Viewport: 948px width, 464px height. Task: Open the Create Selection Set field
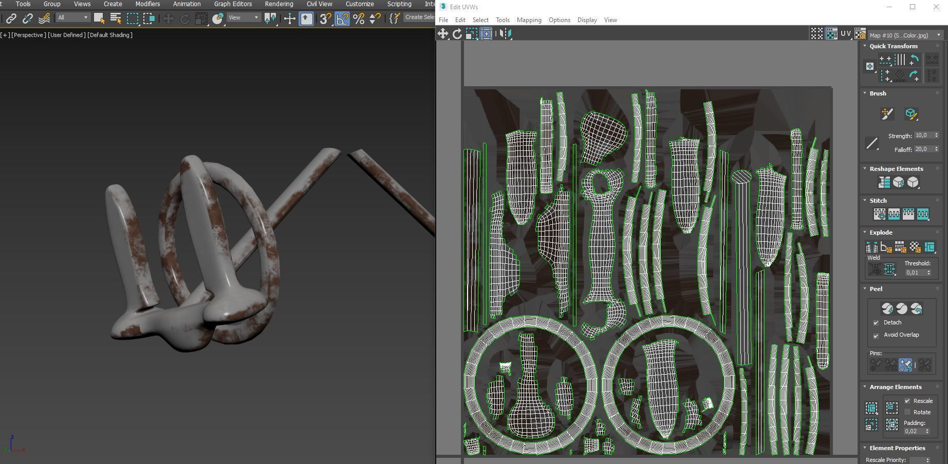click(419, 17)
